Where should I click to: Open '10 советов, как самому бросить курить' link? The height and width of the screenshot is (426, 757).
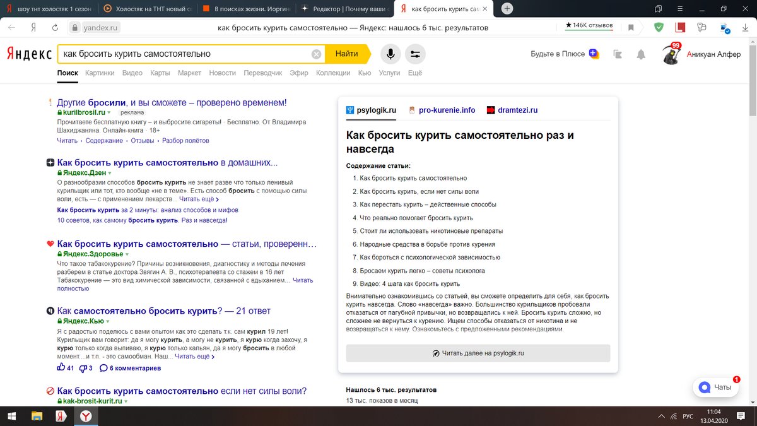pyautogui.click(x=143, y=221)
